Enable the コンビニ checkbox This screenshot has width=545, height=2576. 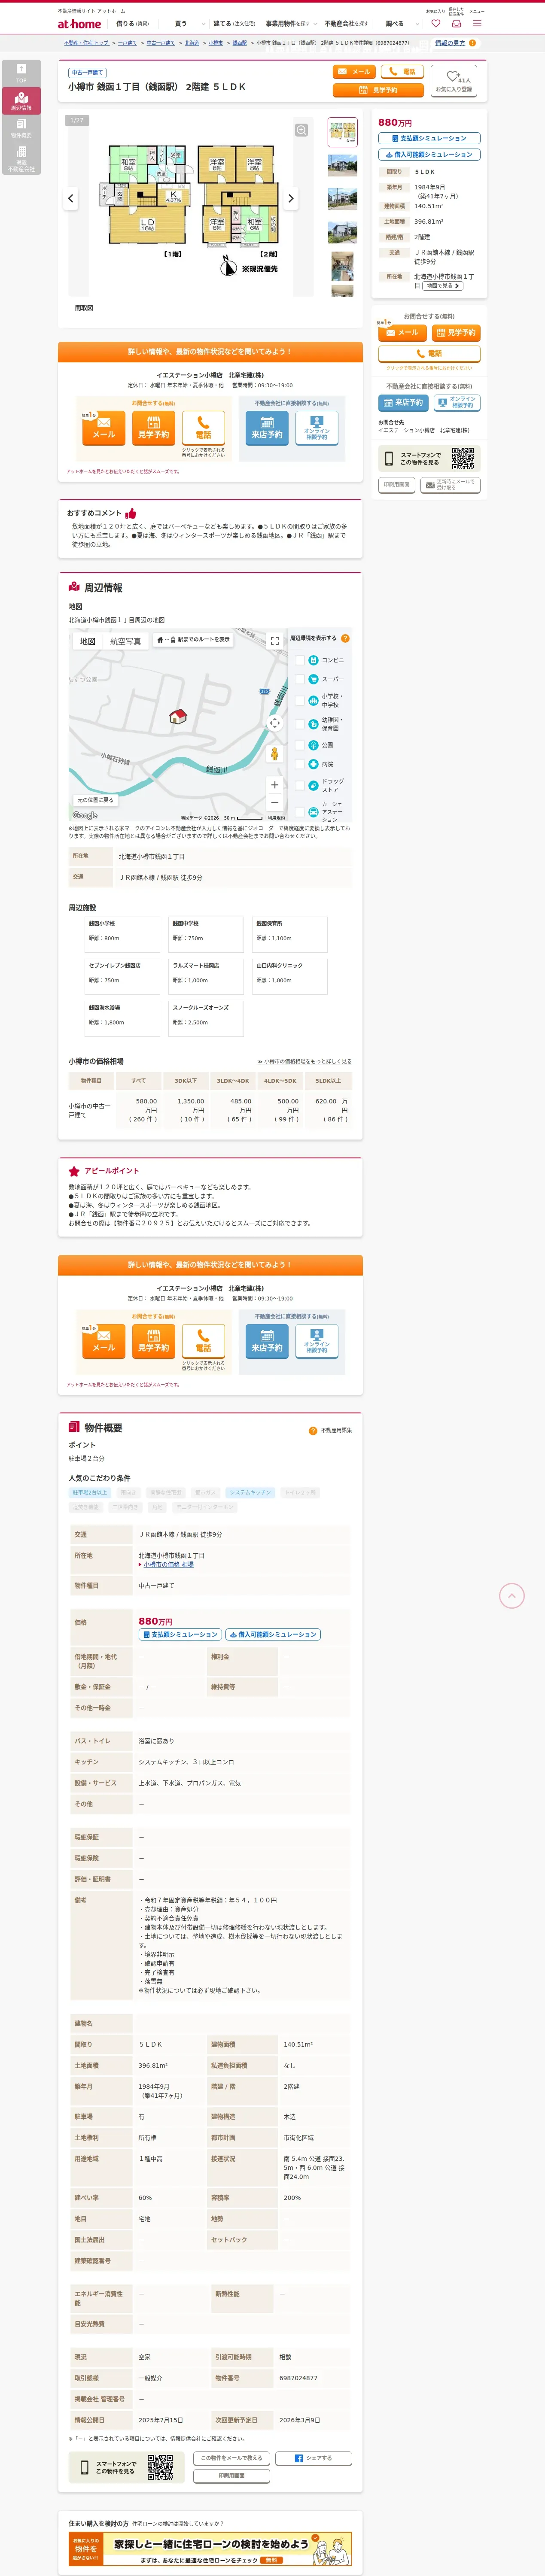(300, 660)
